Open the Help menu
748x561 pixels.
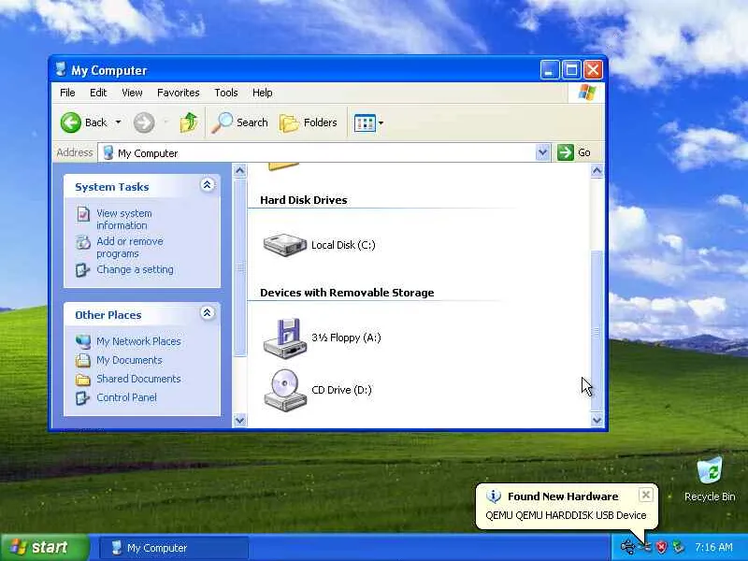point(263,93)
